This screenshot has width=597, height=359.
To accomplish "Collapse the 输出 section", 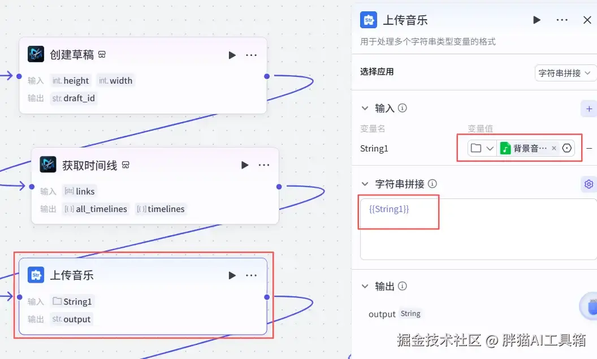I will pos(365,286).
